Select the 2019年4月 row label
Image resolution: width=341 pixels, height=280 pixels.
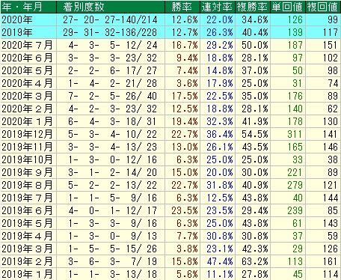(x=27, y=236)
